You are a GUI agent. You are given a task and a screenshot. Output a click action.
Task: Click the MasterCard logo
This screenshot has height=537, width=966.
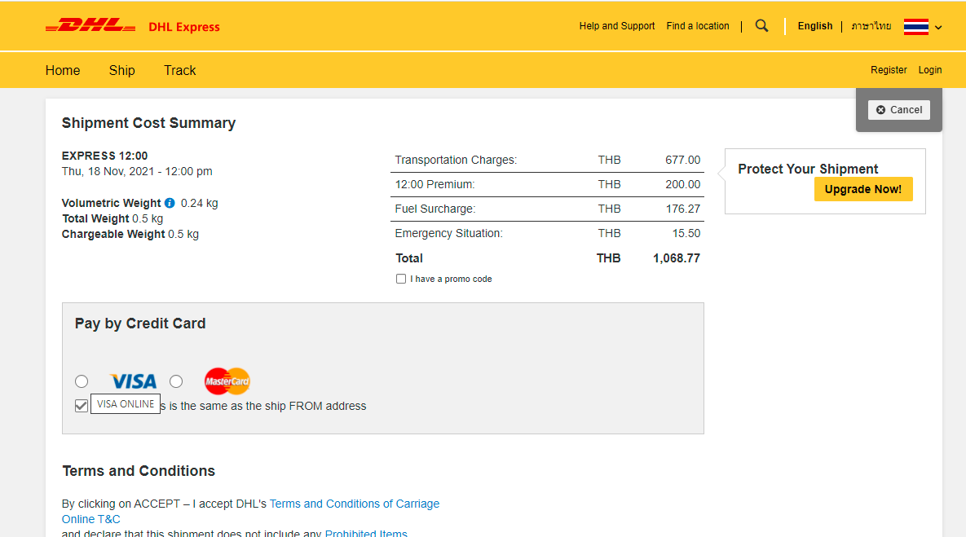(x=227, y=381)
